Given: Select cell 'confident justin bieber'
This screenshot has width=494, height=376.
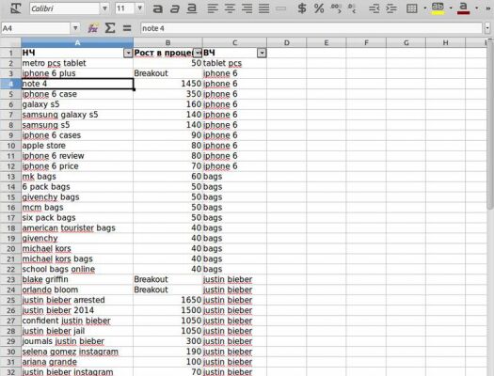Looking at the screenshot, I should coord(77,321).
